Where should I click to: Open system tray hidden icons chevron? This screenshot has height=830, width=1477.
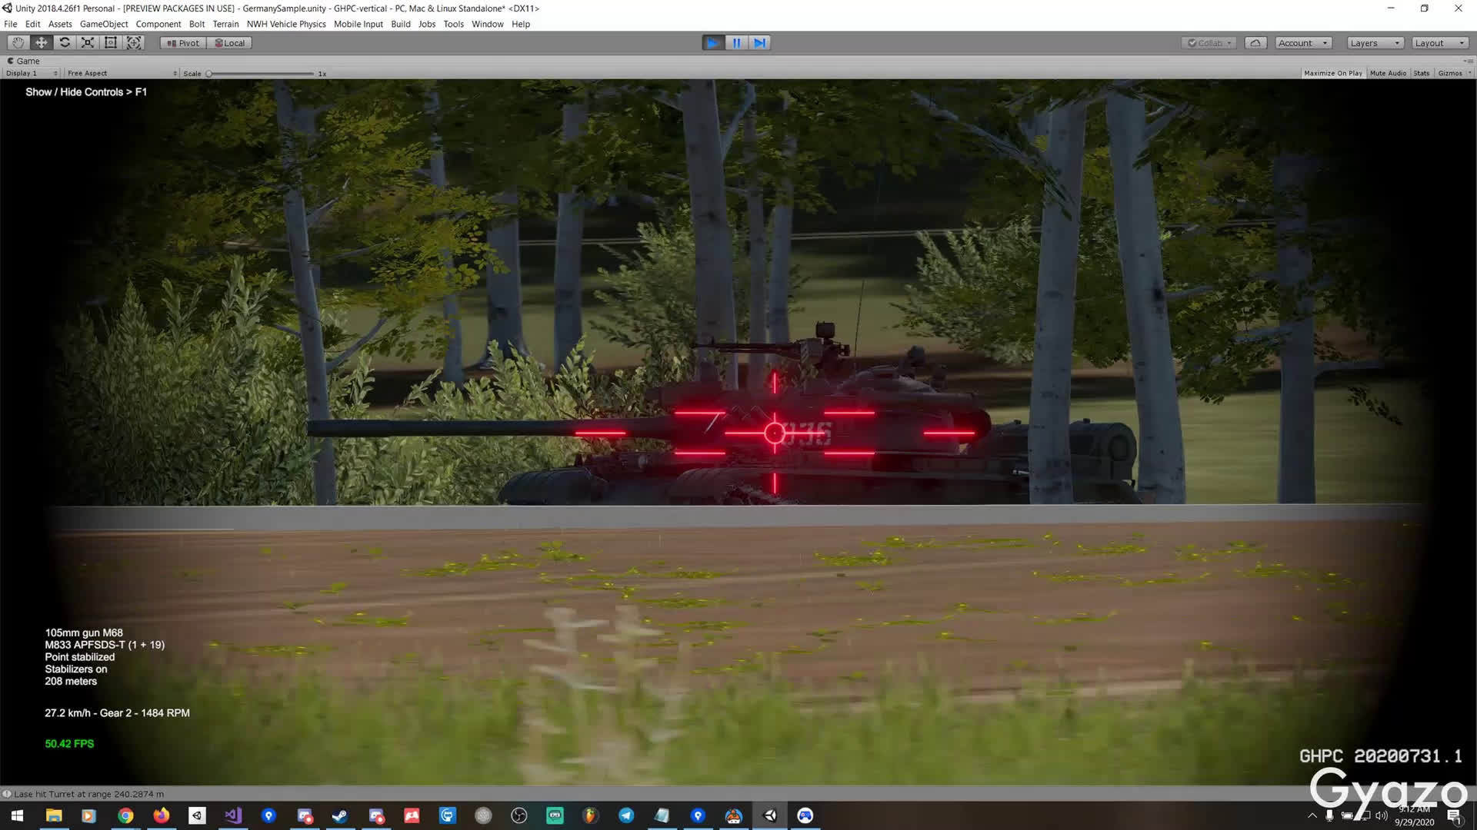[1312, 815]
